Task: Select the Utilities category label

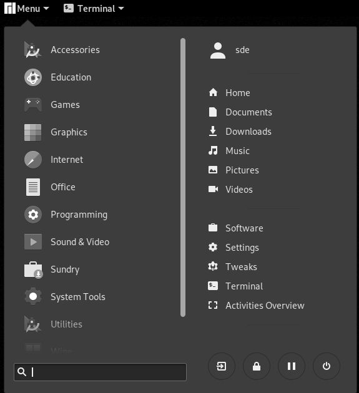Action: (66, 324)
